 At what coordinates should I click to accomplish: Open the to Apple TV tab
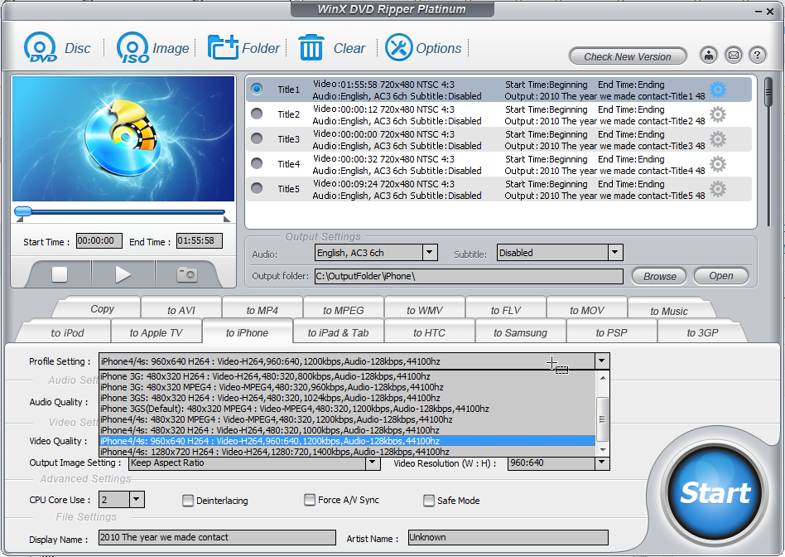(x=157, y=333)
